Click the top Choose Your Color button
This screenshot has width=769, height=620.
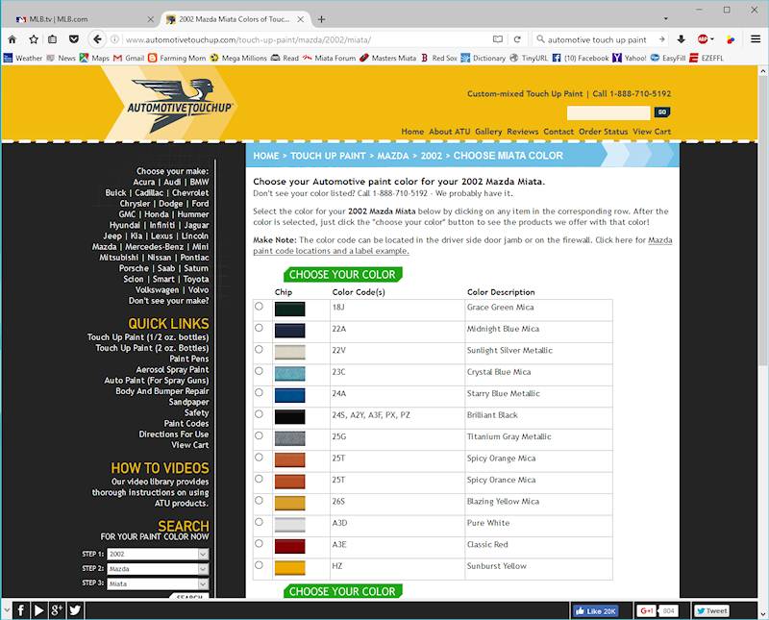click(x=343, y=275)
